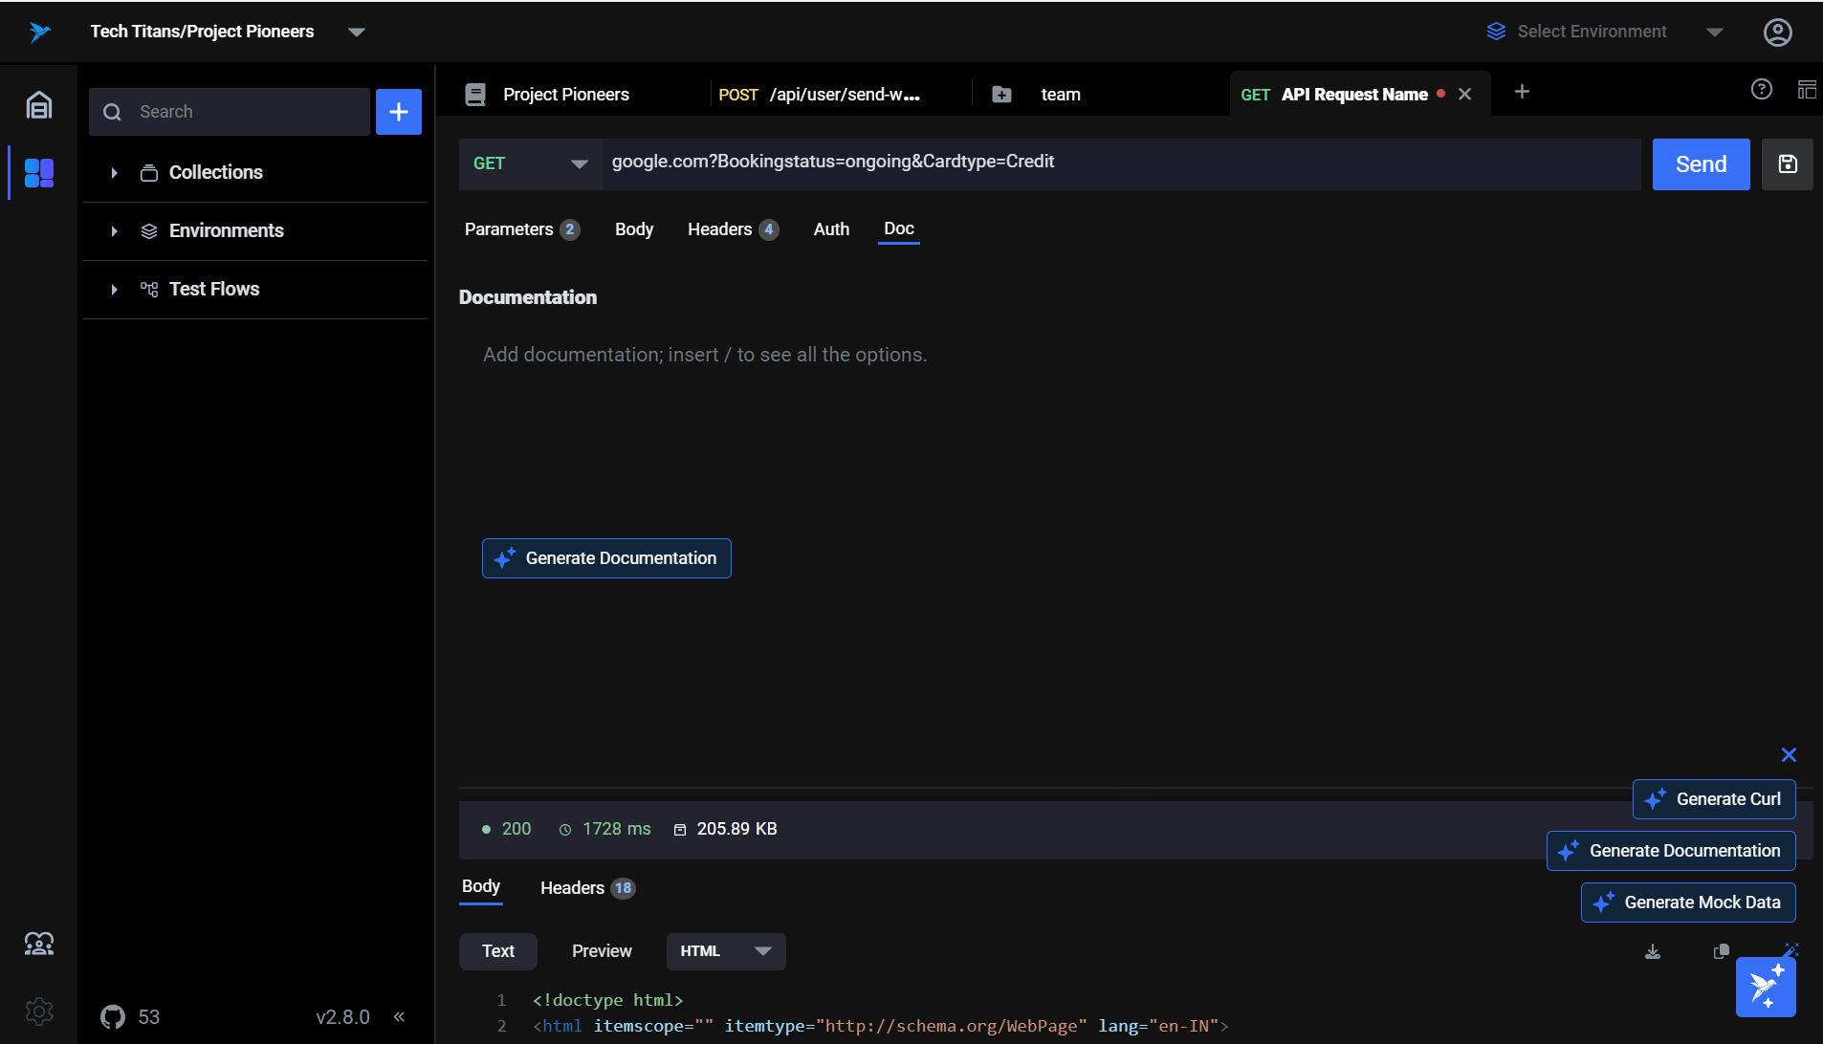1823x1044 pixels.
Task: Expand the Environments tree arrow
Action: click(114, 231)
